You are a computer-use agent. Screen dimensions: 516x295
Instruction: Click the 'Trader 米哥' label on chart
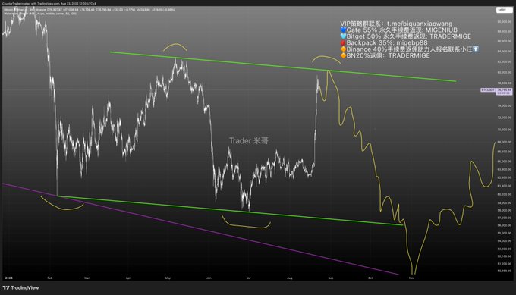[249, 141]
